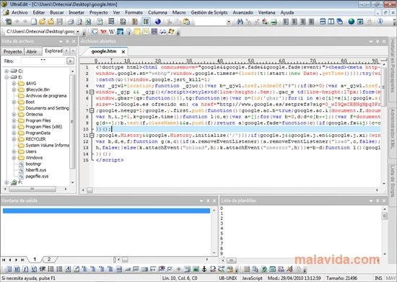Select the Program Files folder
The width and height of the screenshot is (397, 282).
tap(38, 120)
